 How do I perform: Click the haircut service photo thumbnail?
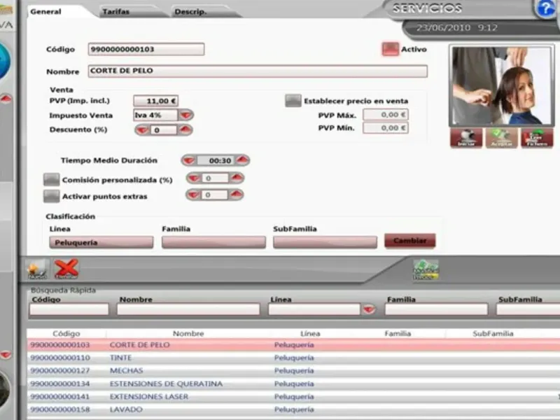pyautogui.click(x=501, y=85)
